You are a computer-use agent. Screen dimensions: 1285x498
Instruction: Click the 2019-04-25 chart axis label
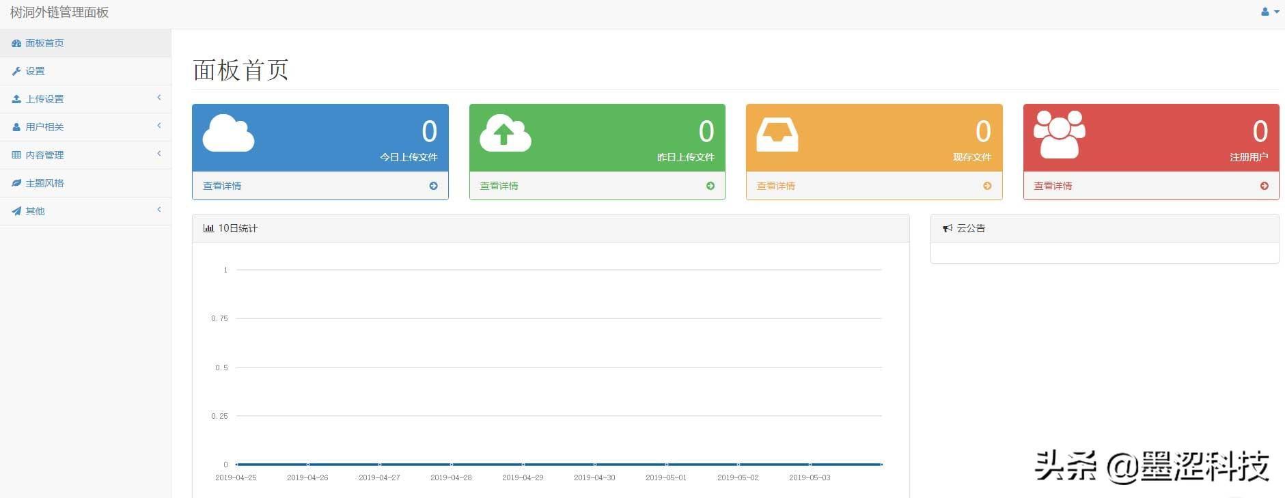tap(236, 478)
